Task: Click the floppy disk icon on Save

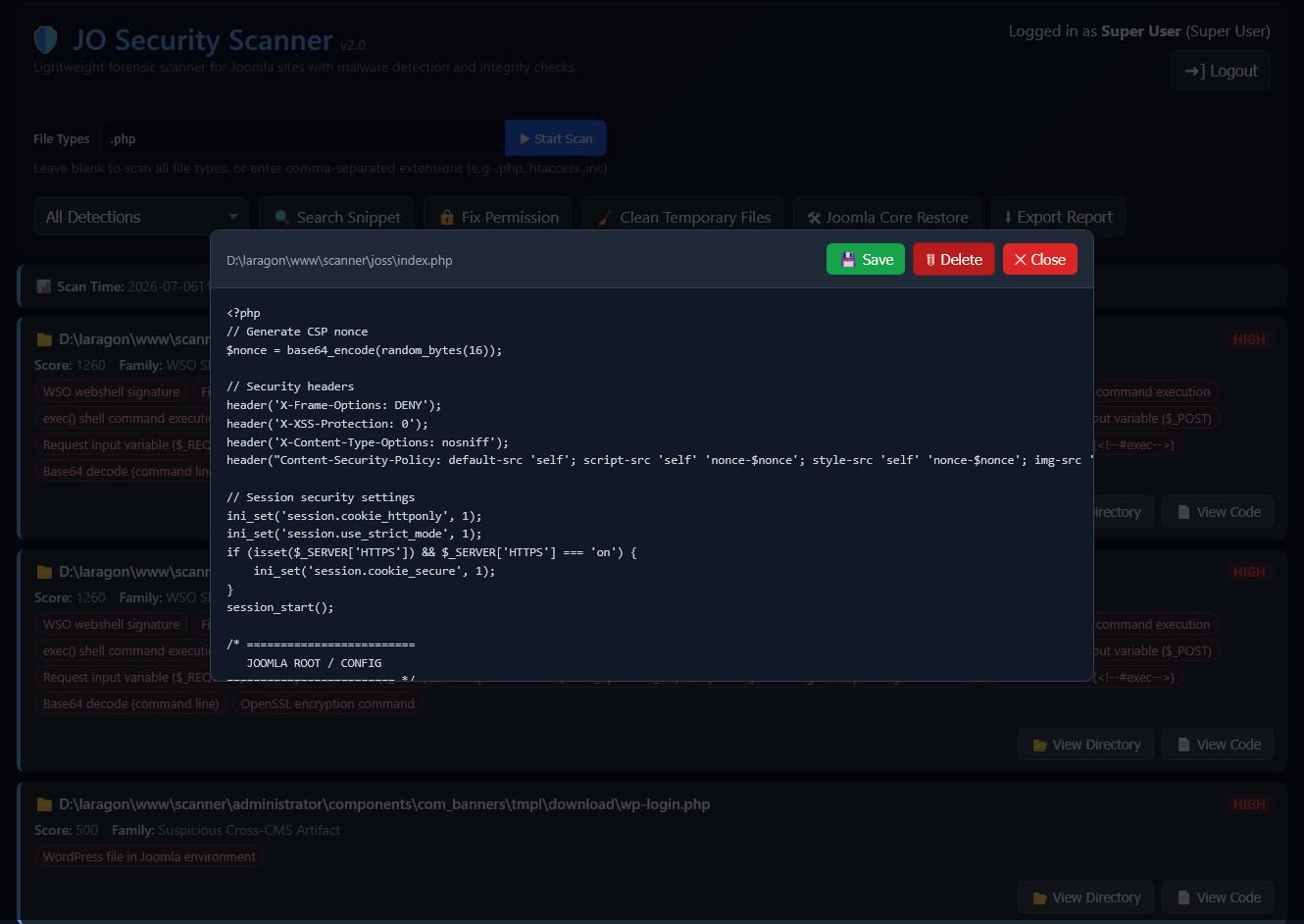Action: (848, 260)
